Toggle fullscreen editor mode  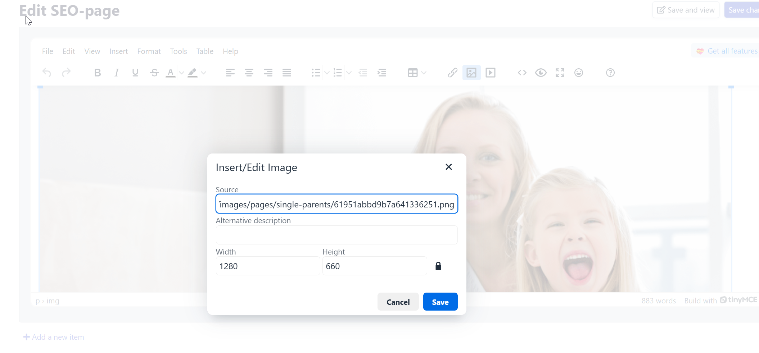560,73
